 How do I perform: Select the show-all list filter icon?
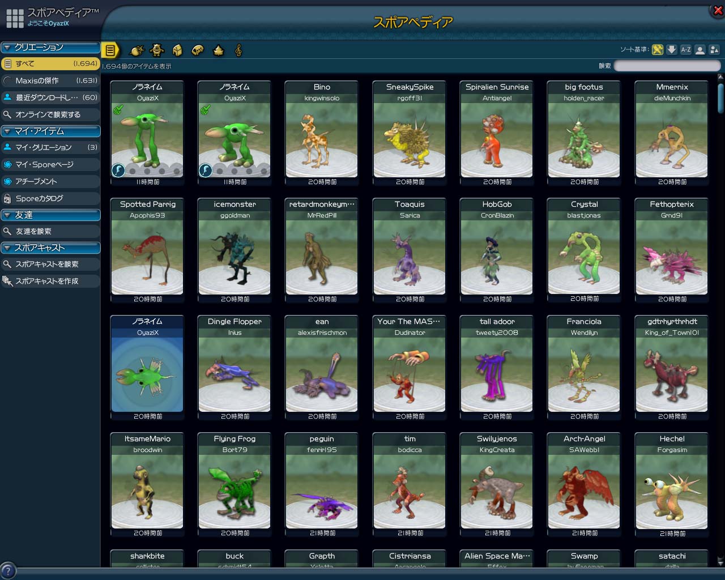click(110, 50)
